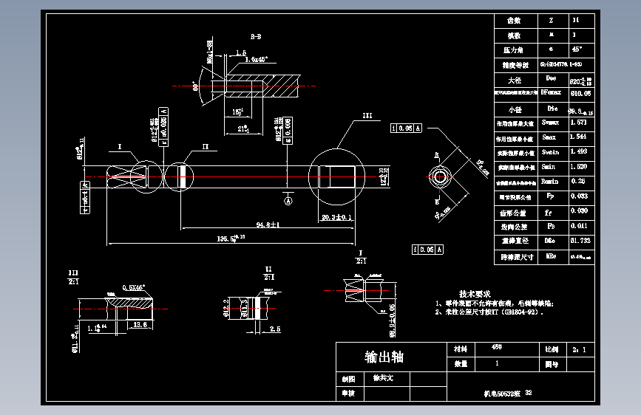
Task: Click the 45# material value
Action: (x=497, y=347)
